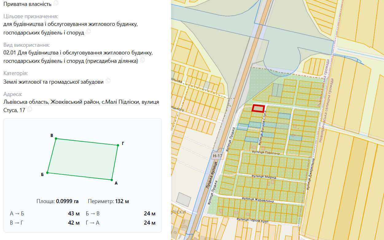Copy the Приватна власність ownership value
Image resolution: width=384 pixels, height=240 pixels.
click(x=56, y=3)
